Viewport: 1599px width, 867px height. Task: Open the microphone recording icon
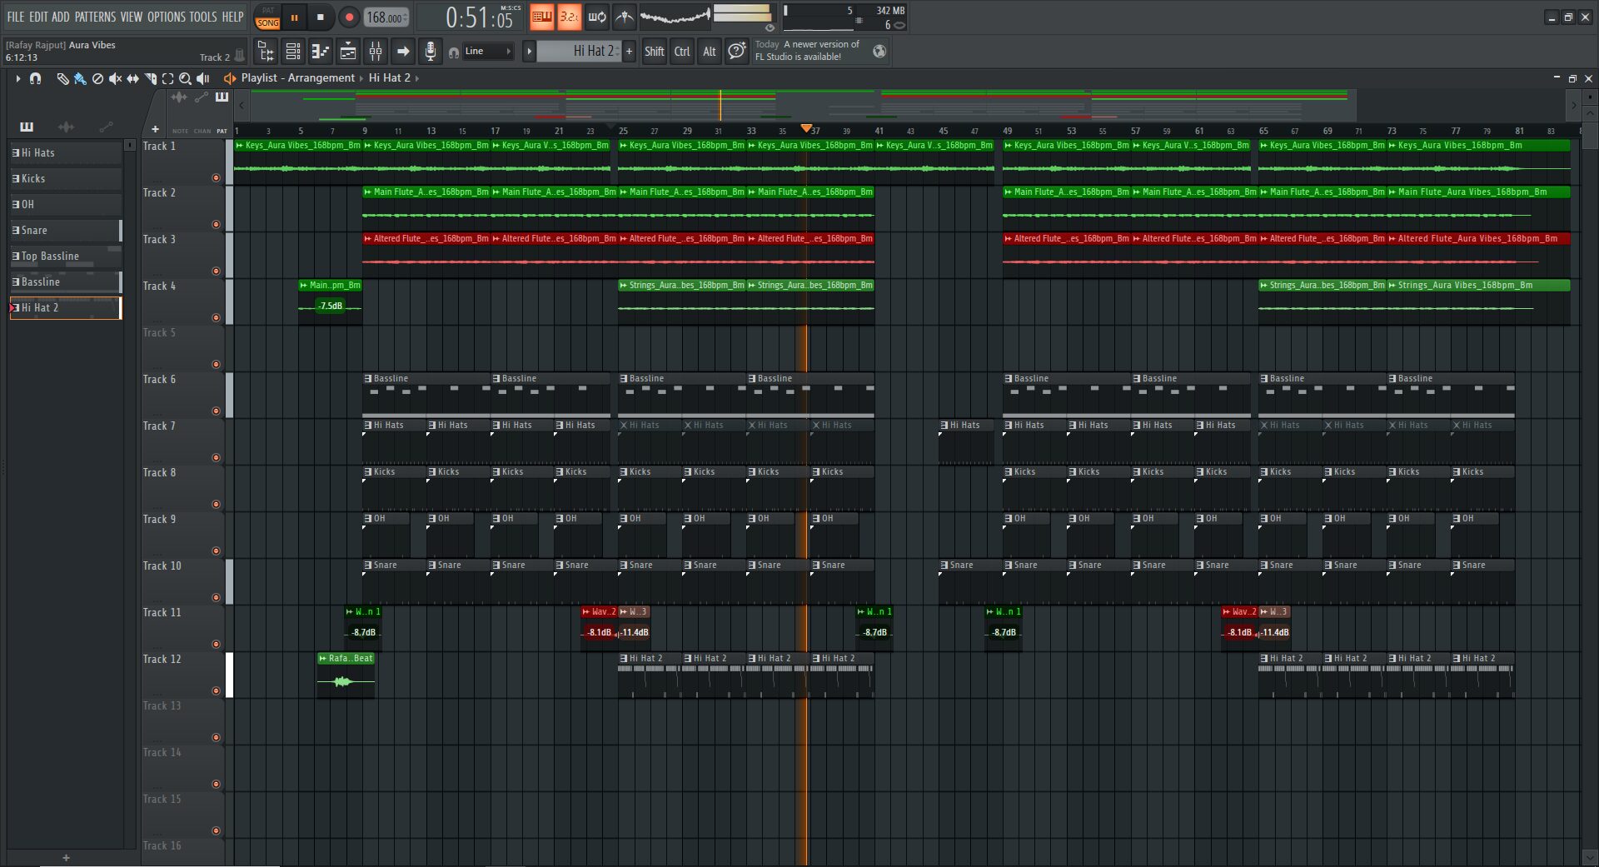coord(430,52)
